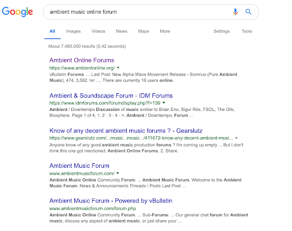The height and width of the screenshot is (231, 292).
Task: Open the Gearslutz ambient music forums result
Action: coord(126,131)
